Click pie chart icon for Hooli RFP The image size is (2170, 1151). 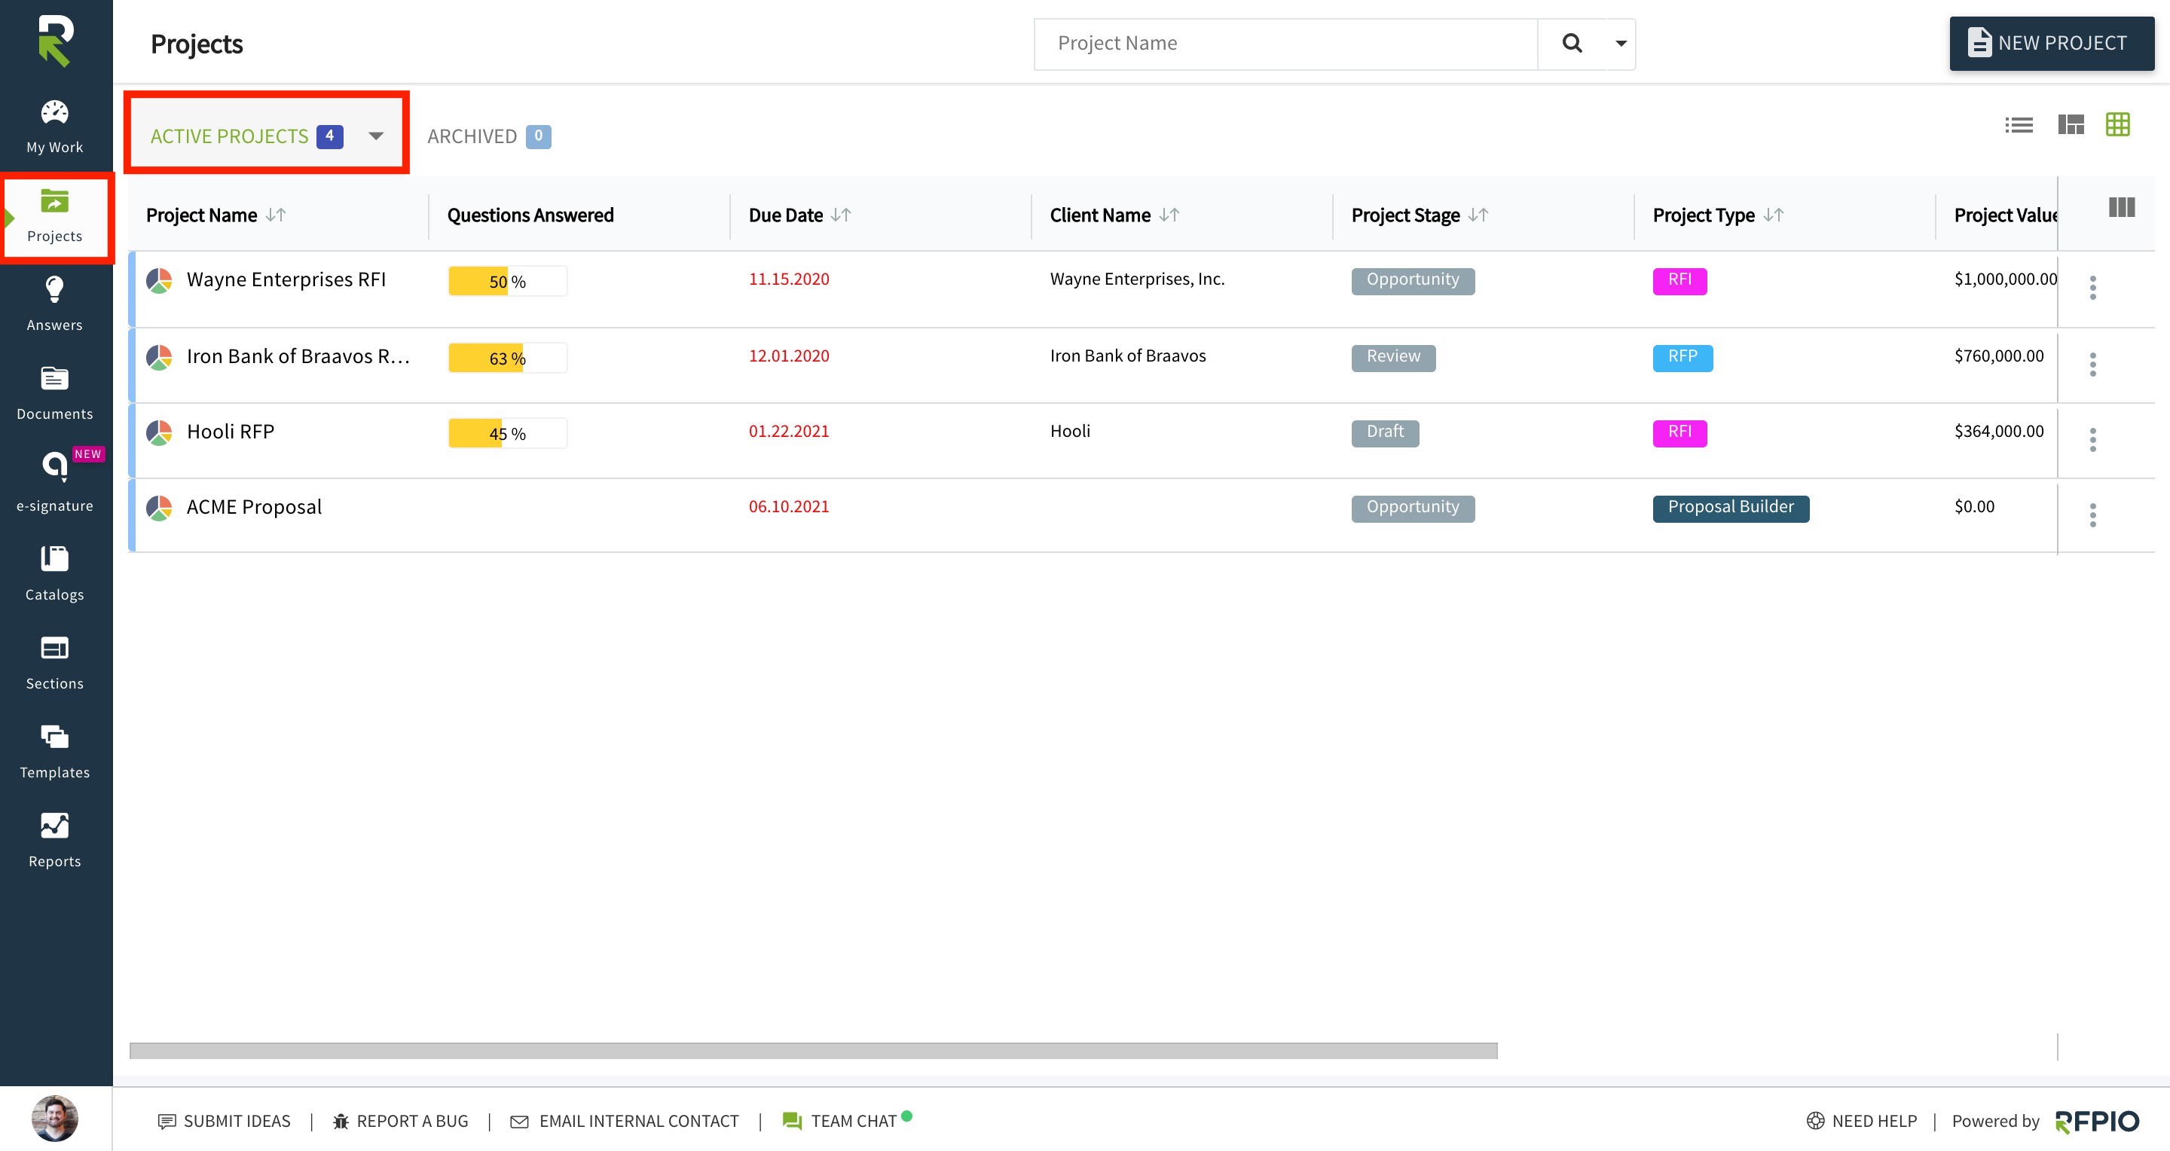159,433
